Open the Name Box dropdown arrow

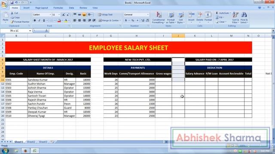point(30,31)
